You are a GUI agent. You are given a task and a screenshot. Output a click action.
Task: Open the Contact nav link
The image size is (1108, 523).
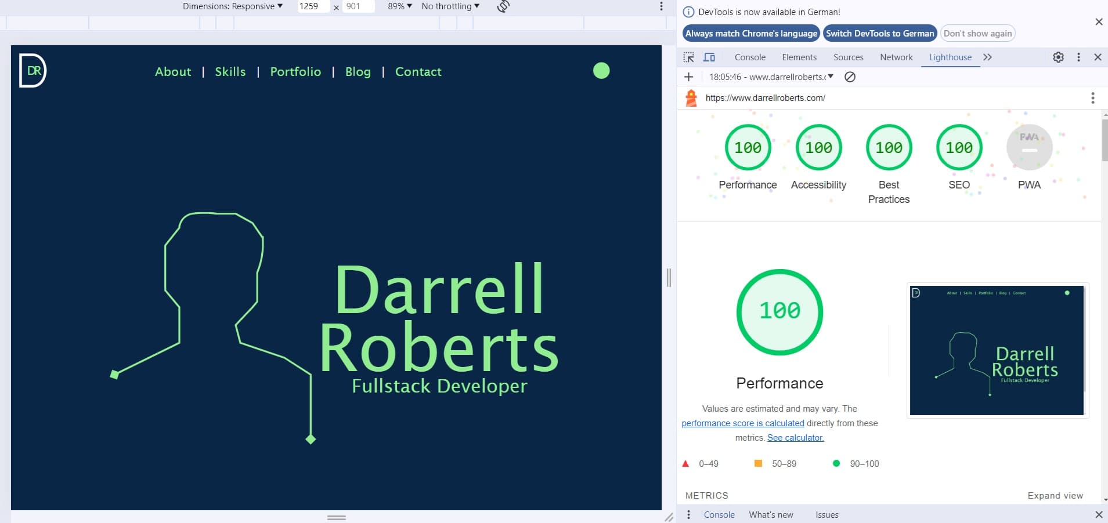click(418, 72)
